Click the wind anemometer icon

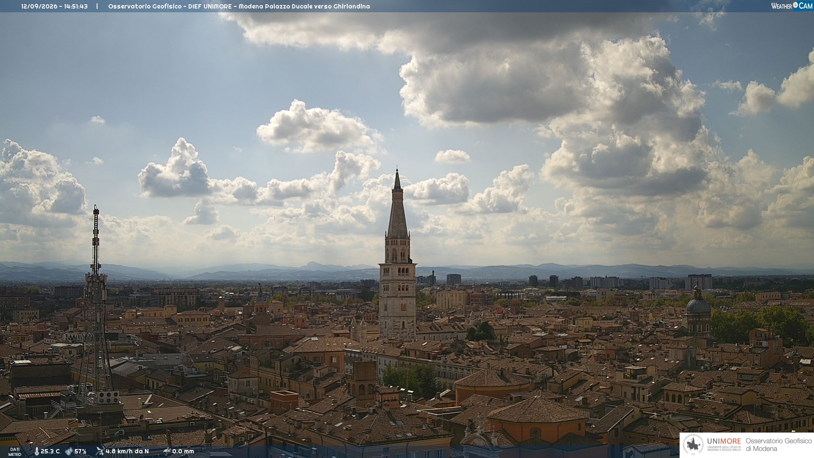click(100, 451)
